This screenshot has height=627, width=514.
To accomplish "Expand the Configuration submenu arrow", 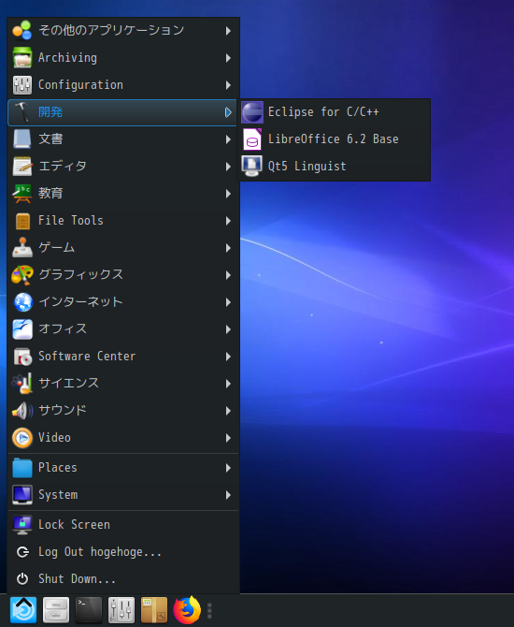I will tap(228, 85).
